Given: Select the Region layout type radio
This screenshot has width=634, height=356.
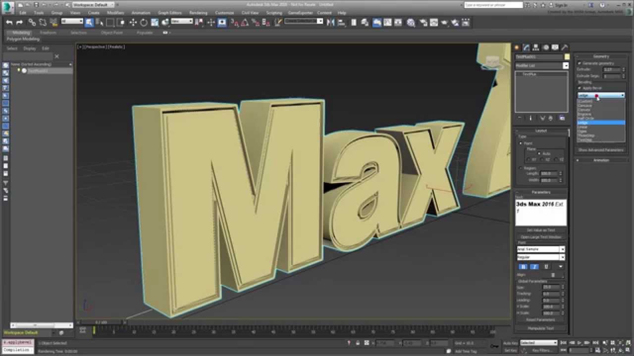Looking at the screenshot, I should [x=521, y=168].
